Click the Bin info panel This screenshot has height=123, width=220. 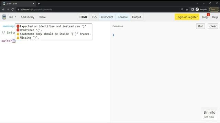(x=209, y=114)
